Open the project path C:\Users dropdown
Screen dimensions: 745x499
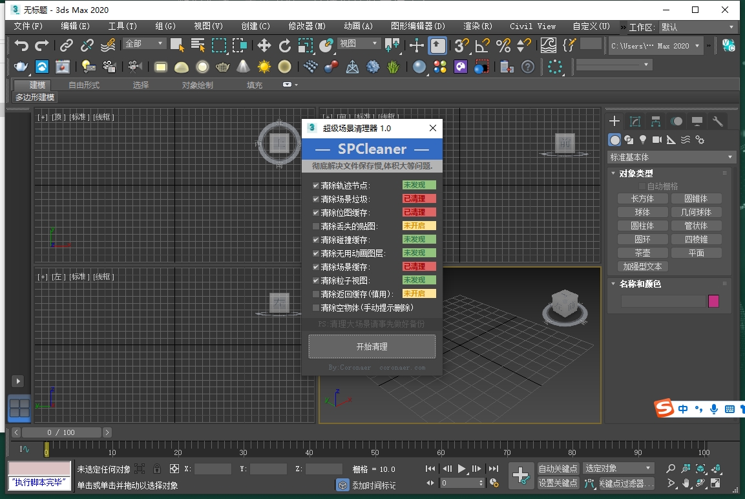click(x=655, y=46)
